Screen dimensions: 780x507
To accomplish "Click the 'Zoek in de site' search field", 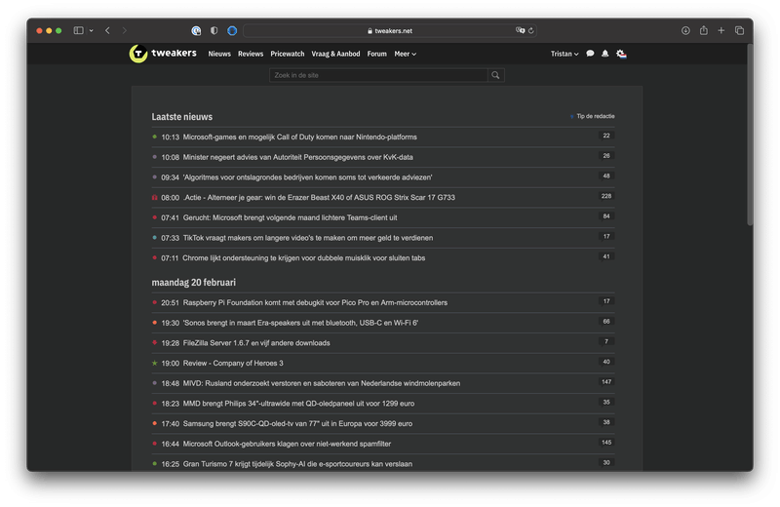I will tap(378, 75).
